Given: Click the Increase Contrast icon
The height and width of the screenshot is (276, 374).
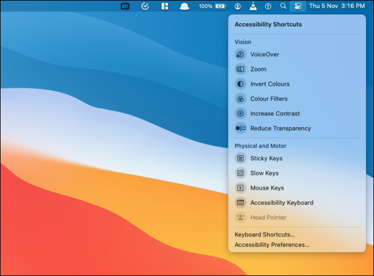Looking at the screenshot, I should (241, 113).
